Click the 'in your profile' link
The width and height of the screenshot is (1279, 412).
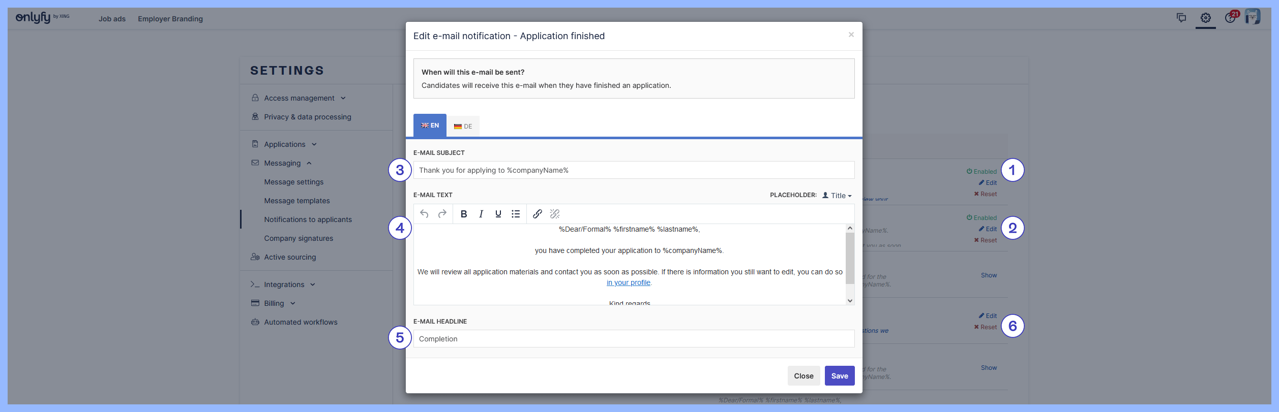[628, 283]
